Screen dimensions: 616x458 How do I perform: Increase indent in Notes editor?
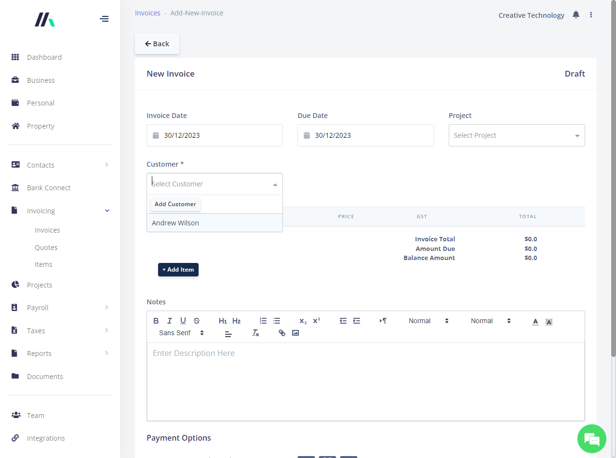point(357,321)
